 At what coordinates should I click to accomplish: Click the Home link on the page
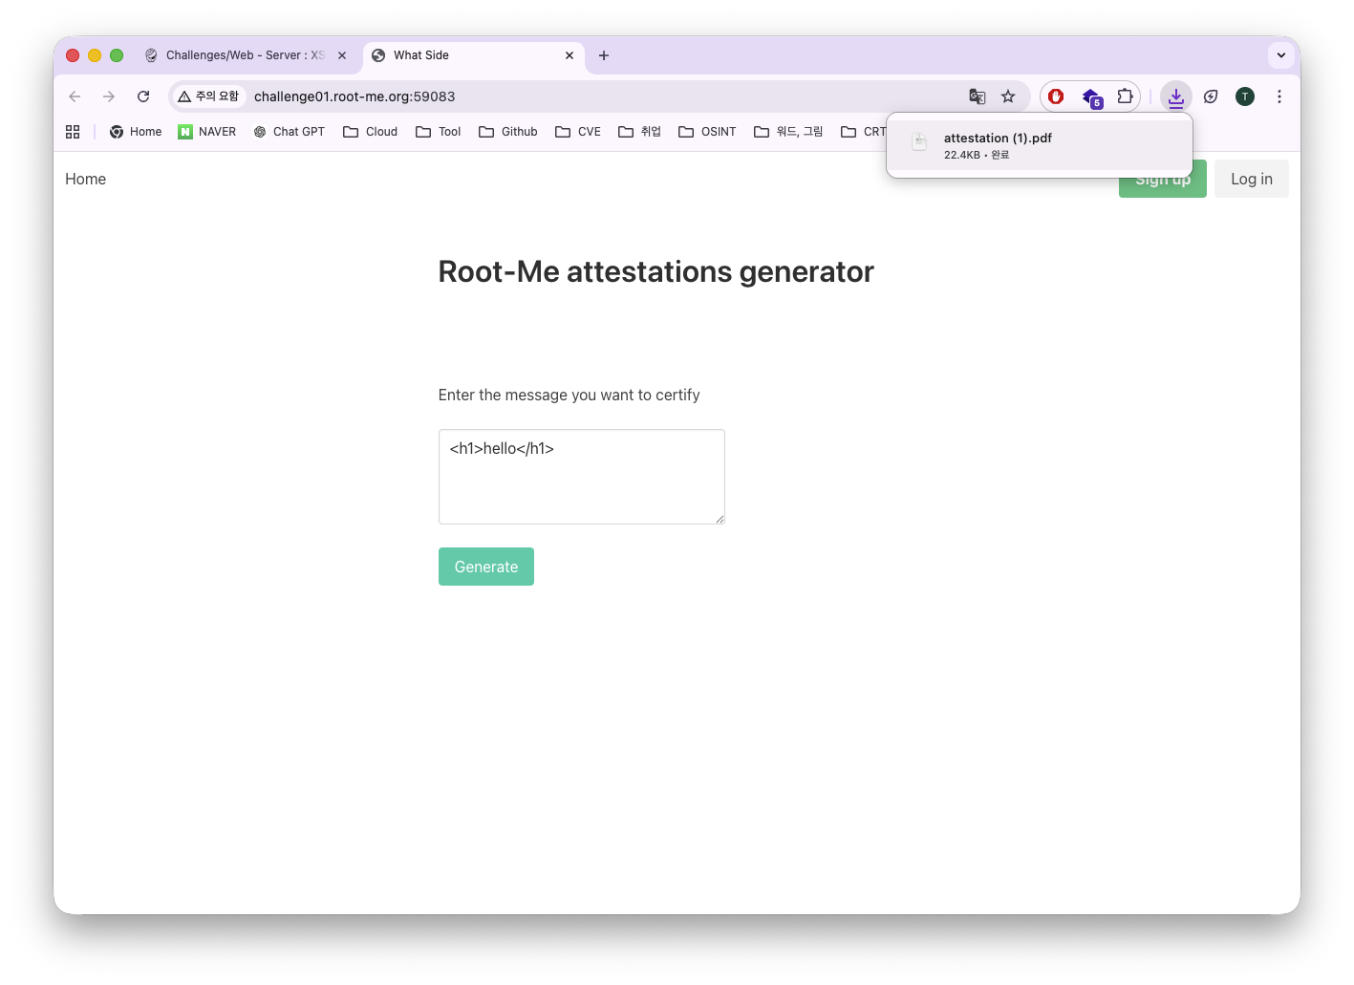85,179
